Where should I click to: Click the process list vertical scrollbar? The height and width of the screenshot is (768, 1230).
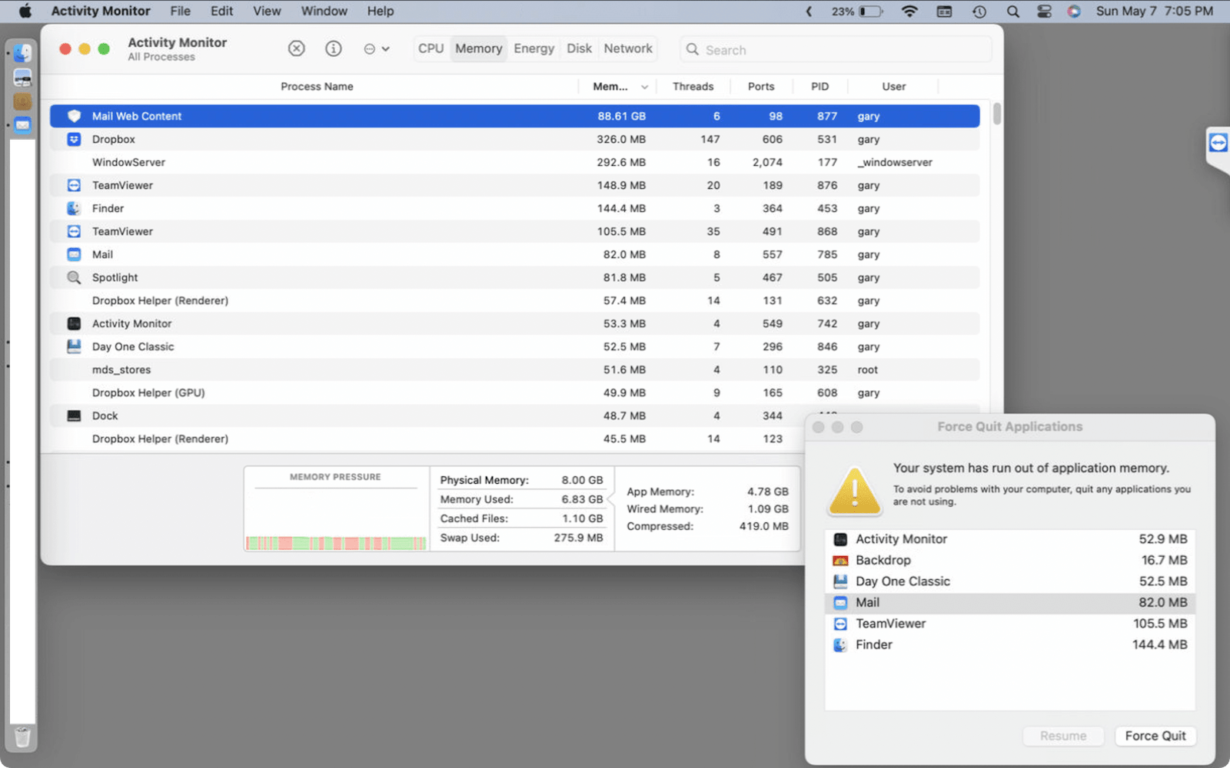[x=996, y=114]
